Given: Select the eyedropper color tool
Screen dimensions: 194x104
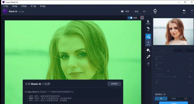Looking at the screenshot, I should click(148, 57).
